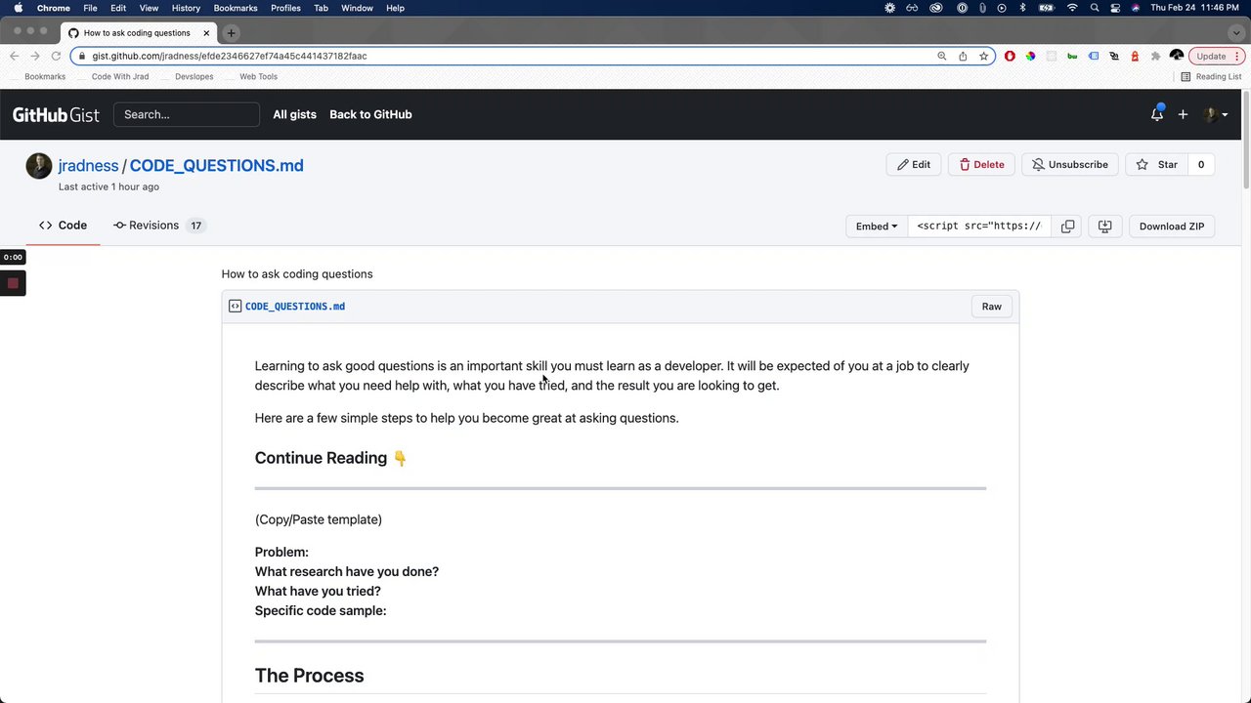Click the notifications bell icon

pyautogui.click(x=1157, y=114)
